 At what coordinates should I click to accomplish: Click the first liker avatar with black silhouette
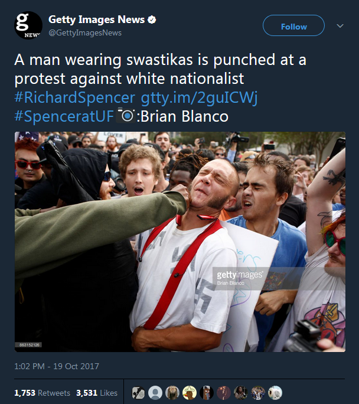138,393
